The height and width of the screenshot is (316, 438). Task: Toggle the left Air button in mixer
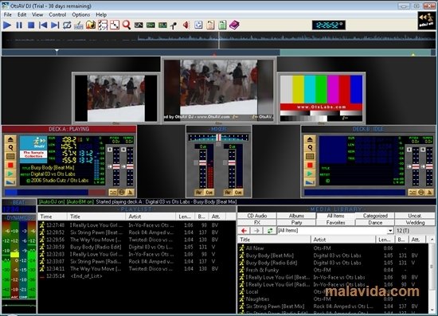pyautogui.click(x=199, y=193)
